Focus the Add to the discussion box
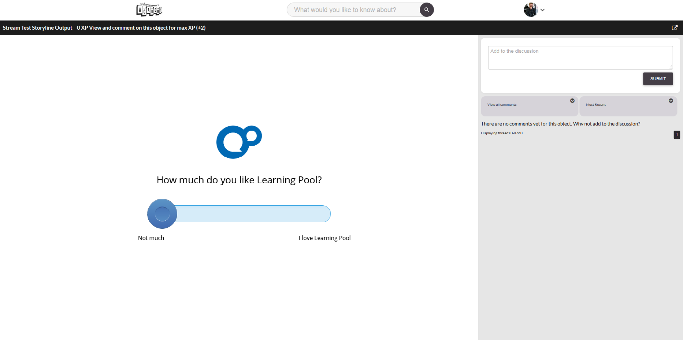 [x=580, y=57]
